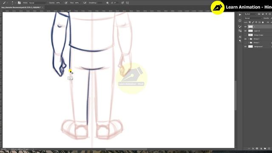Hide the Group 2 folder
Image resolution: width=272 pixels, height=153 pixels.
[x=245, y=39]
